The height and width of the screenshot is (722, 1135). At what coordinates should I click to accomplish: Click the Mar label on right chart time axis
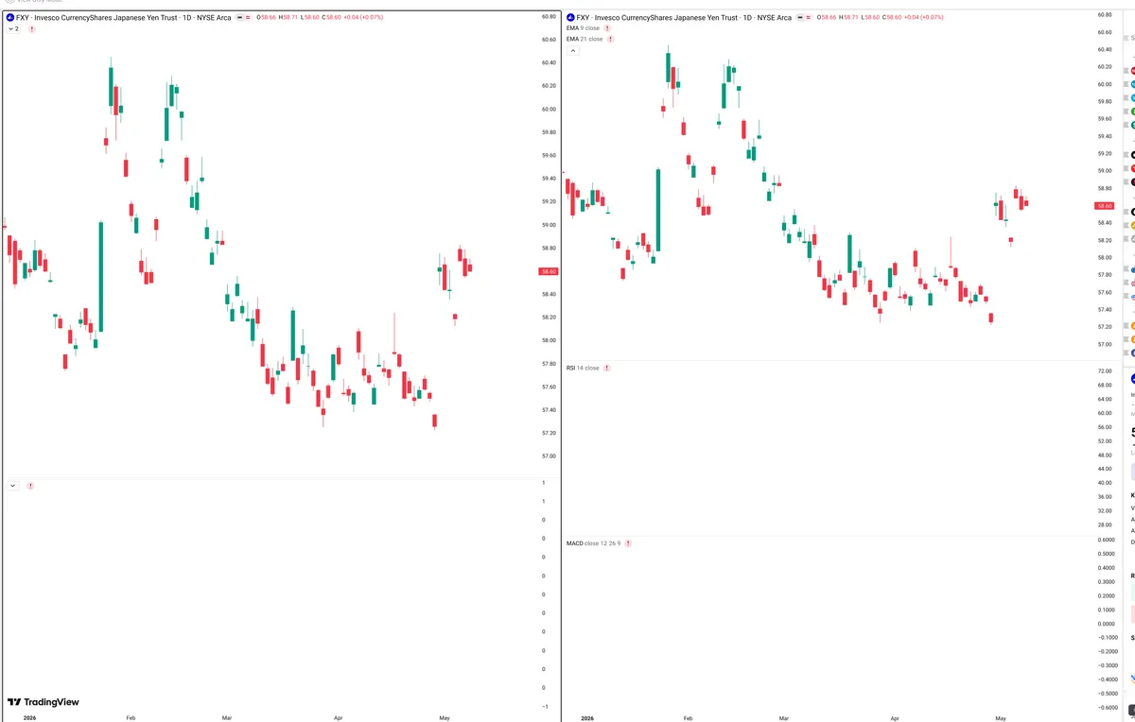(x=783, y=718)
